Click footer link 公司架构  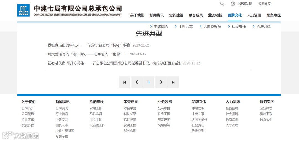coord(28,114)
